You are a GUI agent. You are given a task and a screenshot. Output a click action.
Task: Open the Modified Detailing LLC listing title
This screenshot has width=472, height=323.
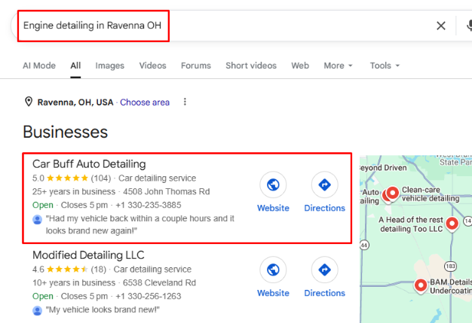88,255
